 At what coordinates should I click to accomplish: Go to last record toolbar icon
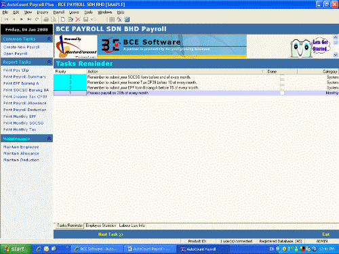29,20
